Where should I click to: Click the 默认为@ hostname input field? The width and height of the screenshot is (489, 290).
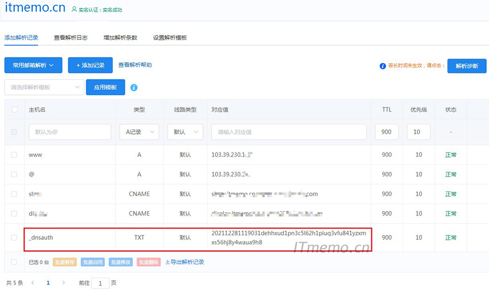pyautogui.click(x=70, y=132)
